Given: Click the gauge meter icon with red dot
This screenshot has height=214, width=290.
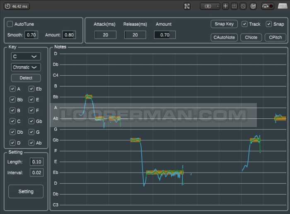Looking at the screenshot, I should point(267,6).
